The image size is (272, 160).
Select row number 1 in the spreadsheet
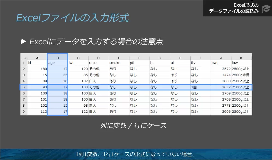tap(23, 63)
